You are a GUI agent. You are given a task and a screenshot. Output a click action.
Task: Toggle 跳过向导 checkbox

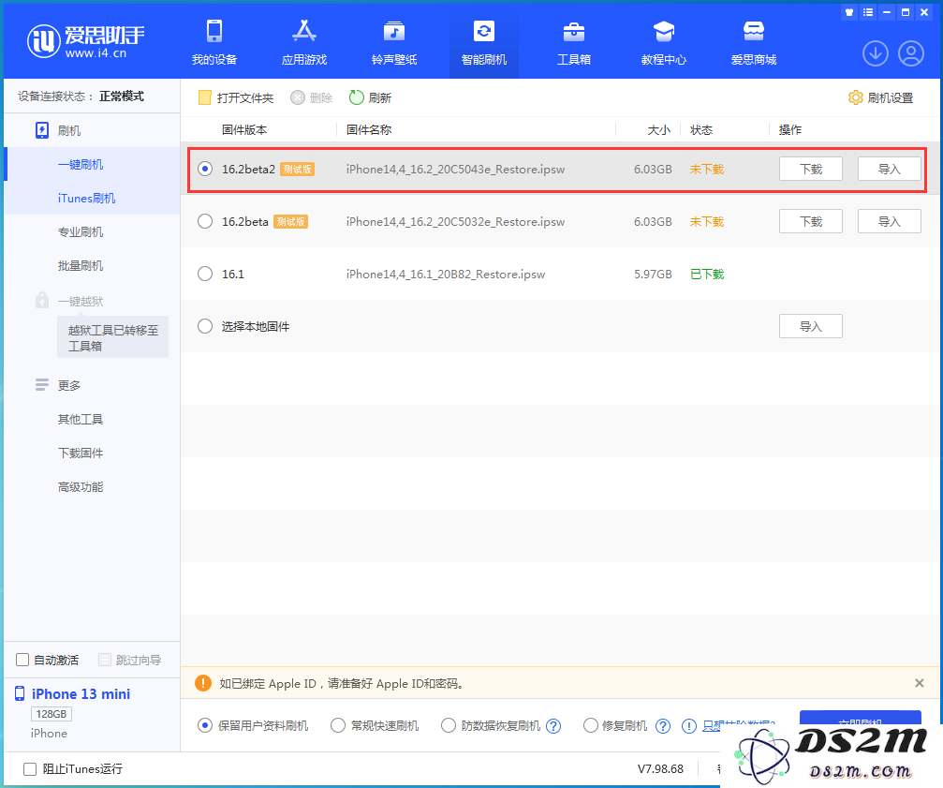coord(105,660)
